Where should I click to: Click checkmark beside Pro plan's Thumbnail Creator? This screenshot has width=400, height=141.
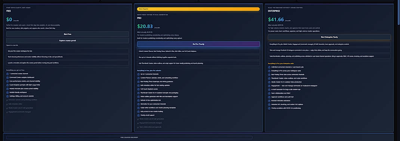138,93
